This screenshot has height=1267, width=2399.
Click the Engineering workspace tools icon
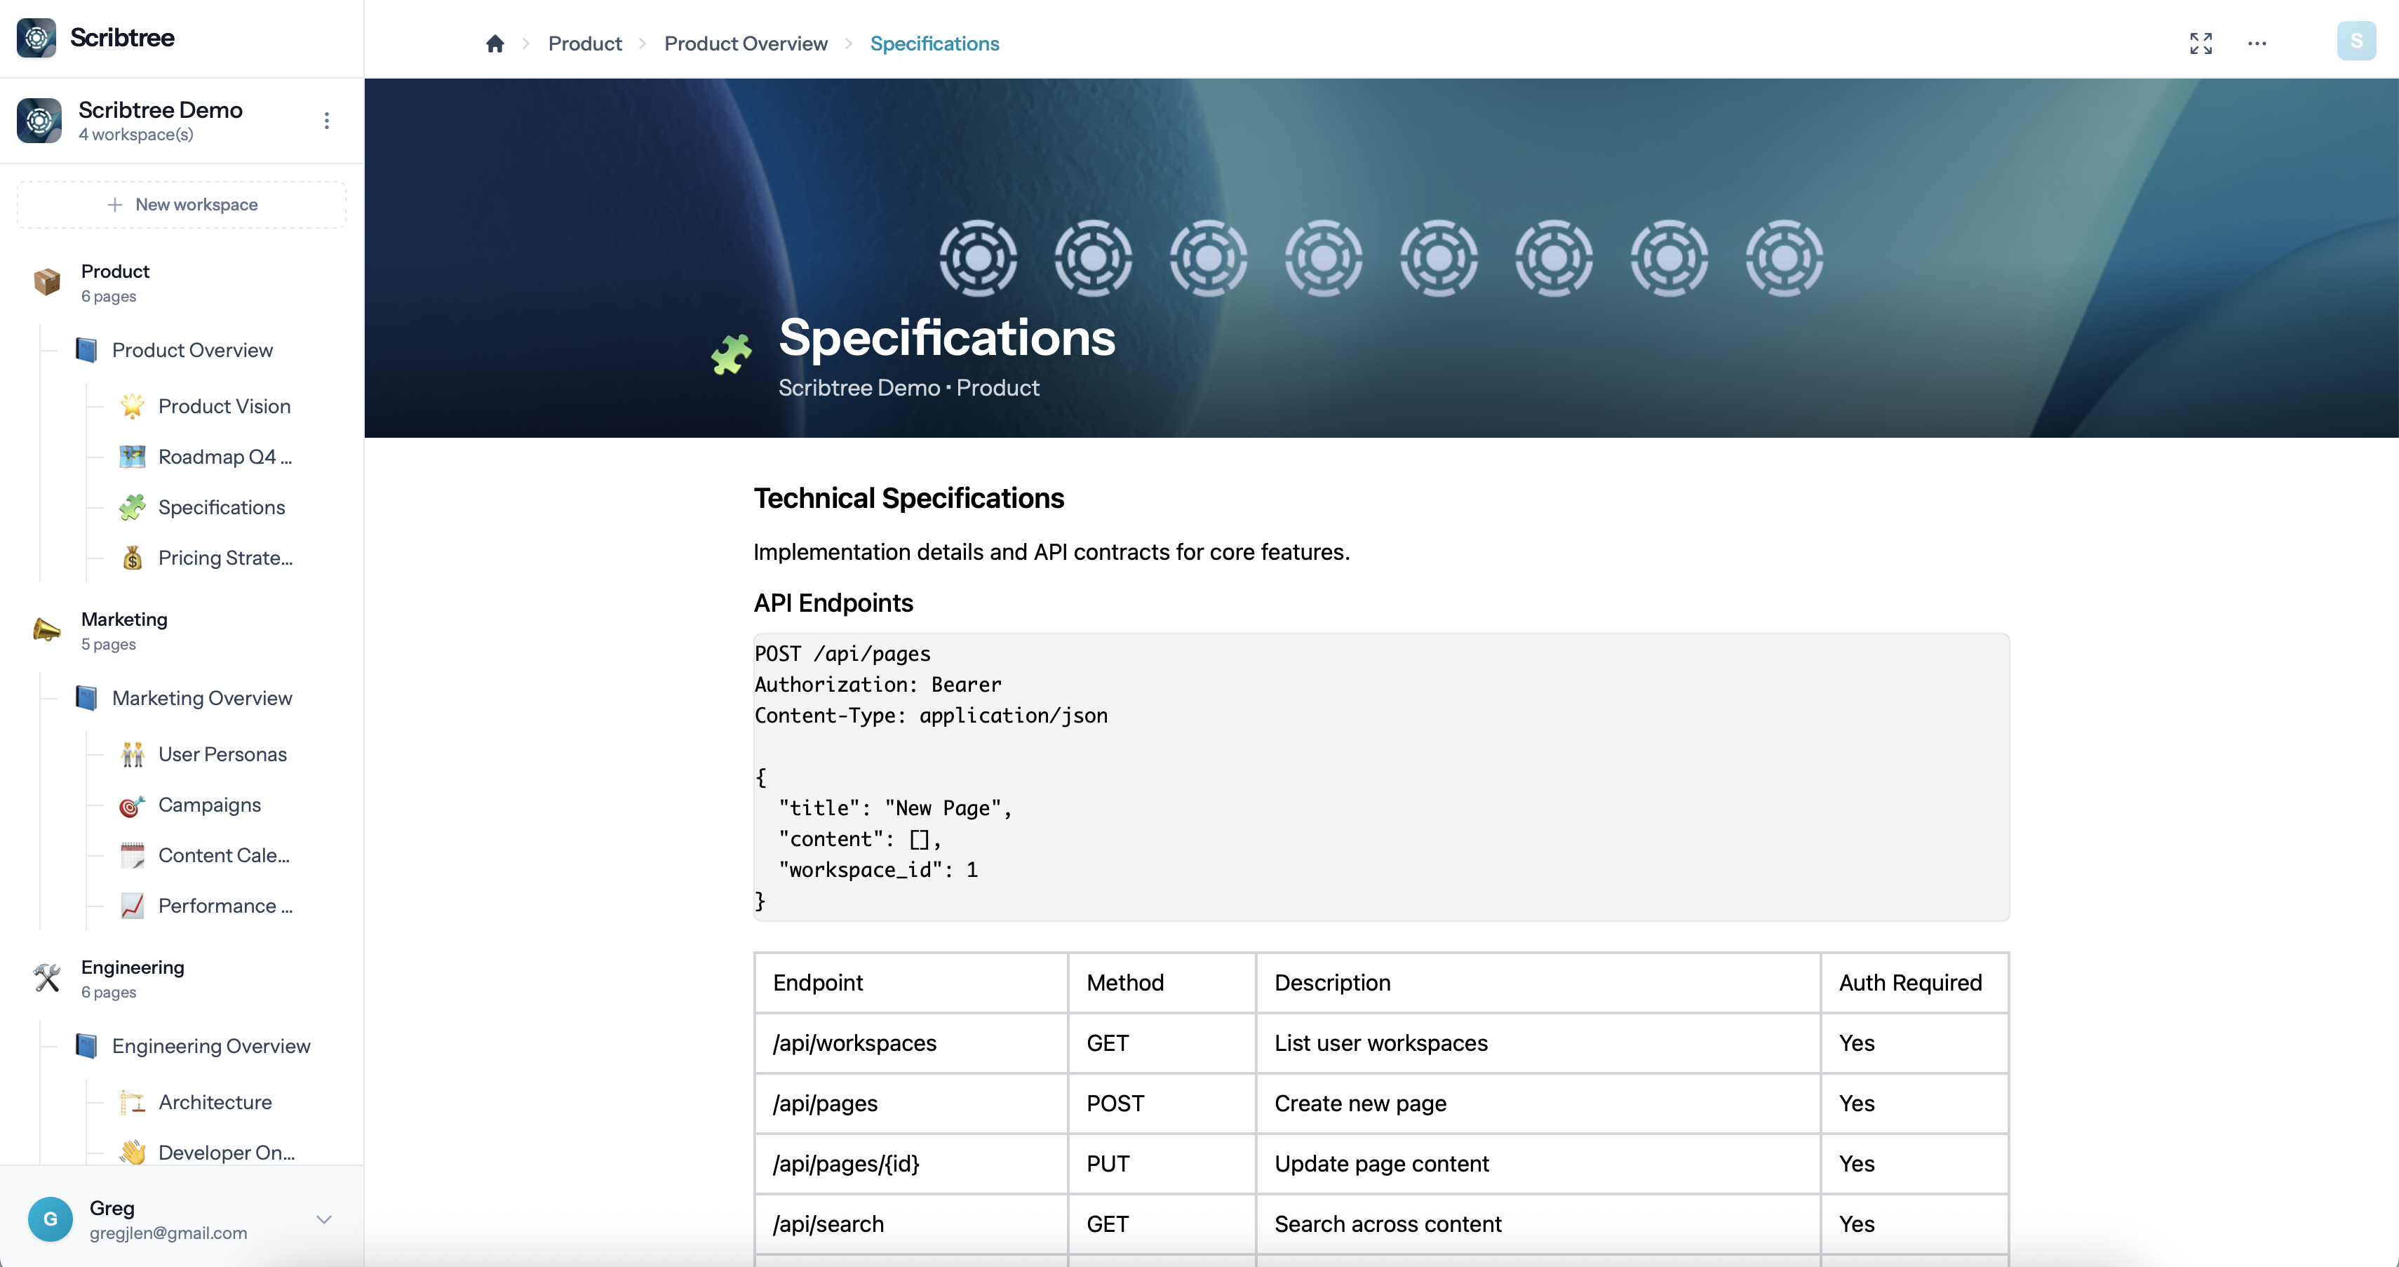tap(46, 977)
